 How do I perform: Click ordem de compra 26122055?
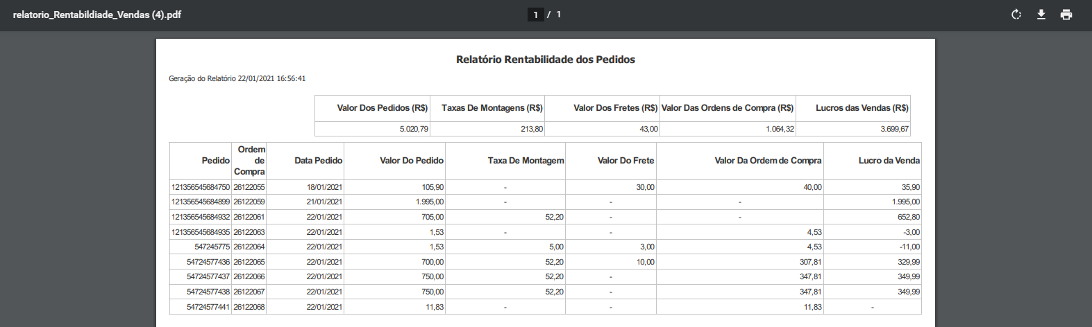click(249, 187)
